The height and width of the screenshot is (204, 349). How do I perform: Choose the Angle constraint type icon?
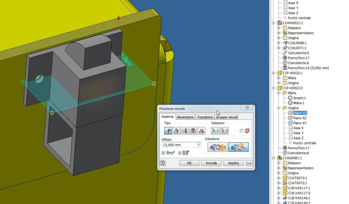176,131
